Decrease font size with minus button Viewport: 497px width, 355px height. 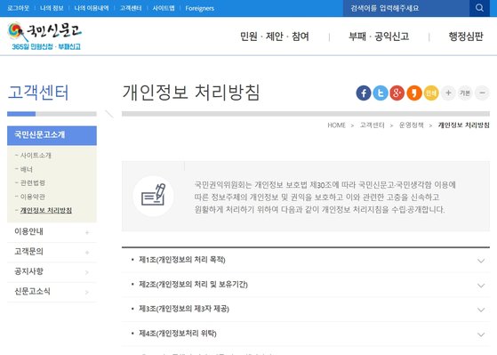click(x=482, y=93)
